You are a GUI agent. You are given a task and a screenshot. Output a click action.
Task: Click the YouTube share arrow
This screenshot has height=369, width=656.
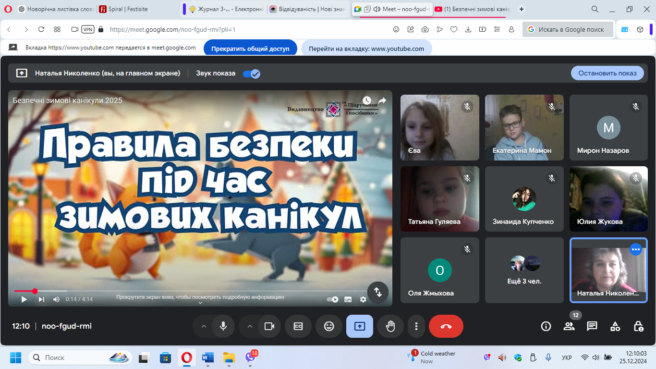tap(382, 100)
